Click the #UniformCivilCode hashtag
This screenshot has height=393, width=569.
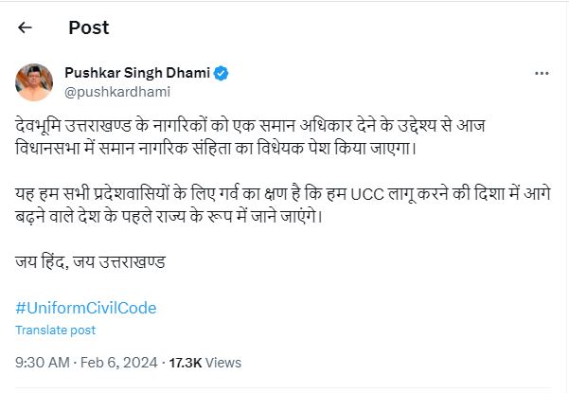(86, 308)
